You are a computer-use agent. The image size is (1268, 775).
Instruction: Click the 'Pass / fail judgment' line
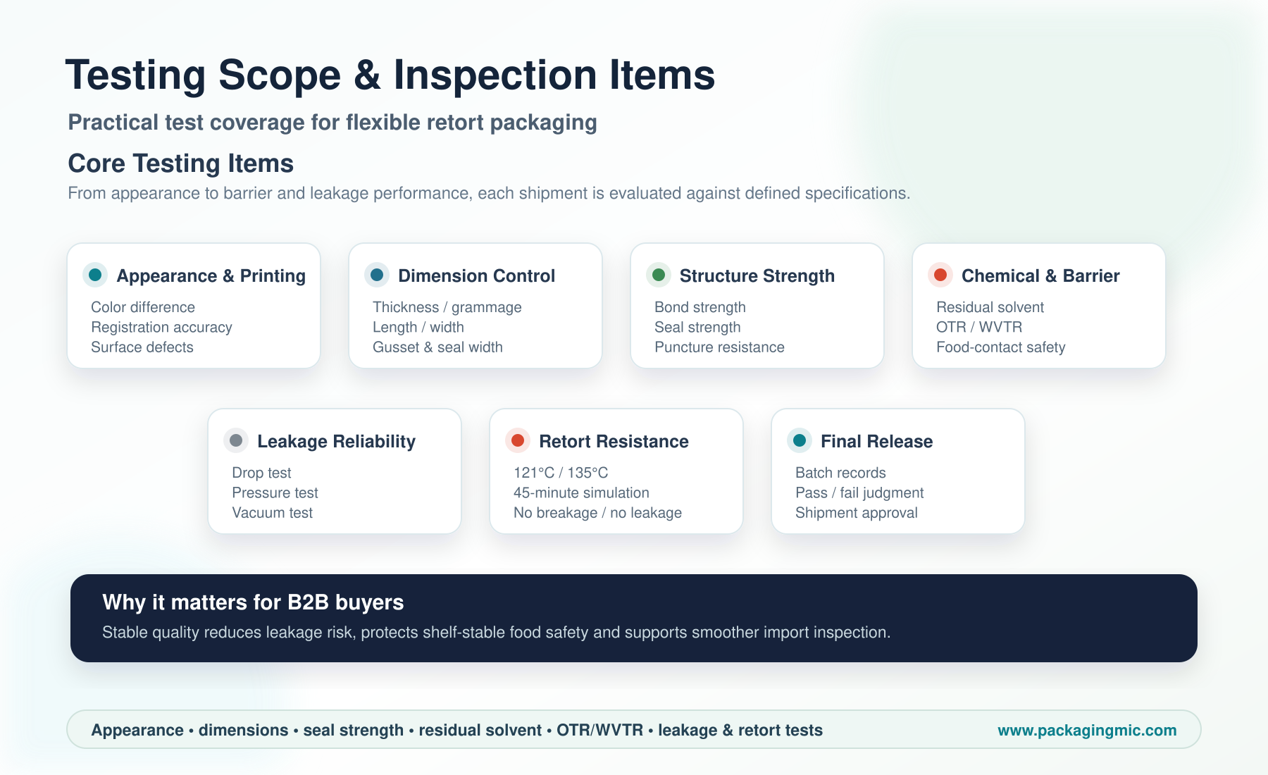[859, 492]
